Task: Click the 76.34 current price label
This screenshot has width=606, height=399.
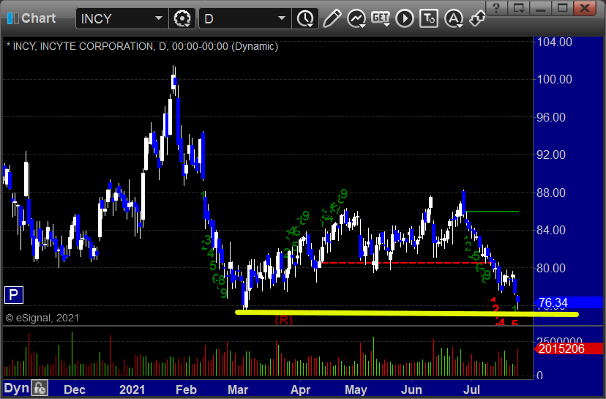Action: pos(569,303)
